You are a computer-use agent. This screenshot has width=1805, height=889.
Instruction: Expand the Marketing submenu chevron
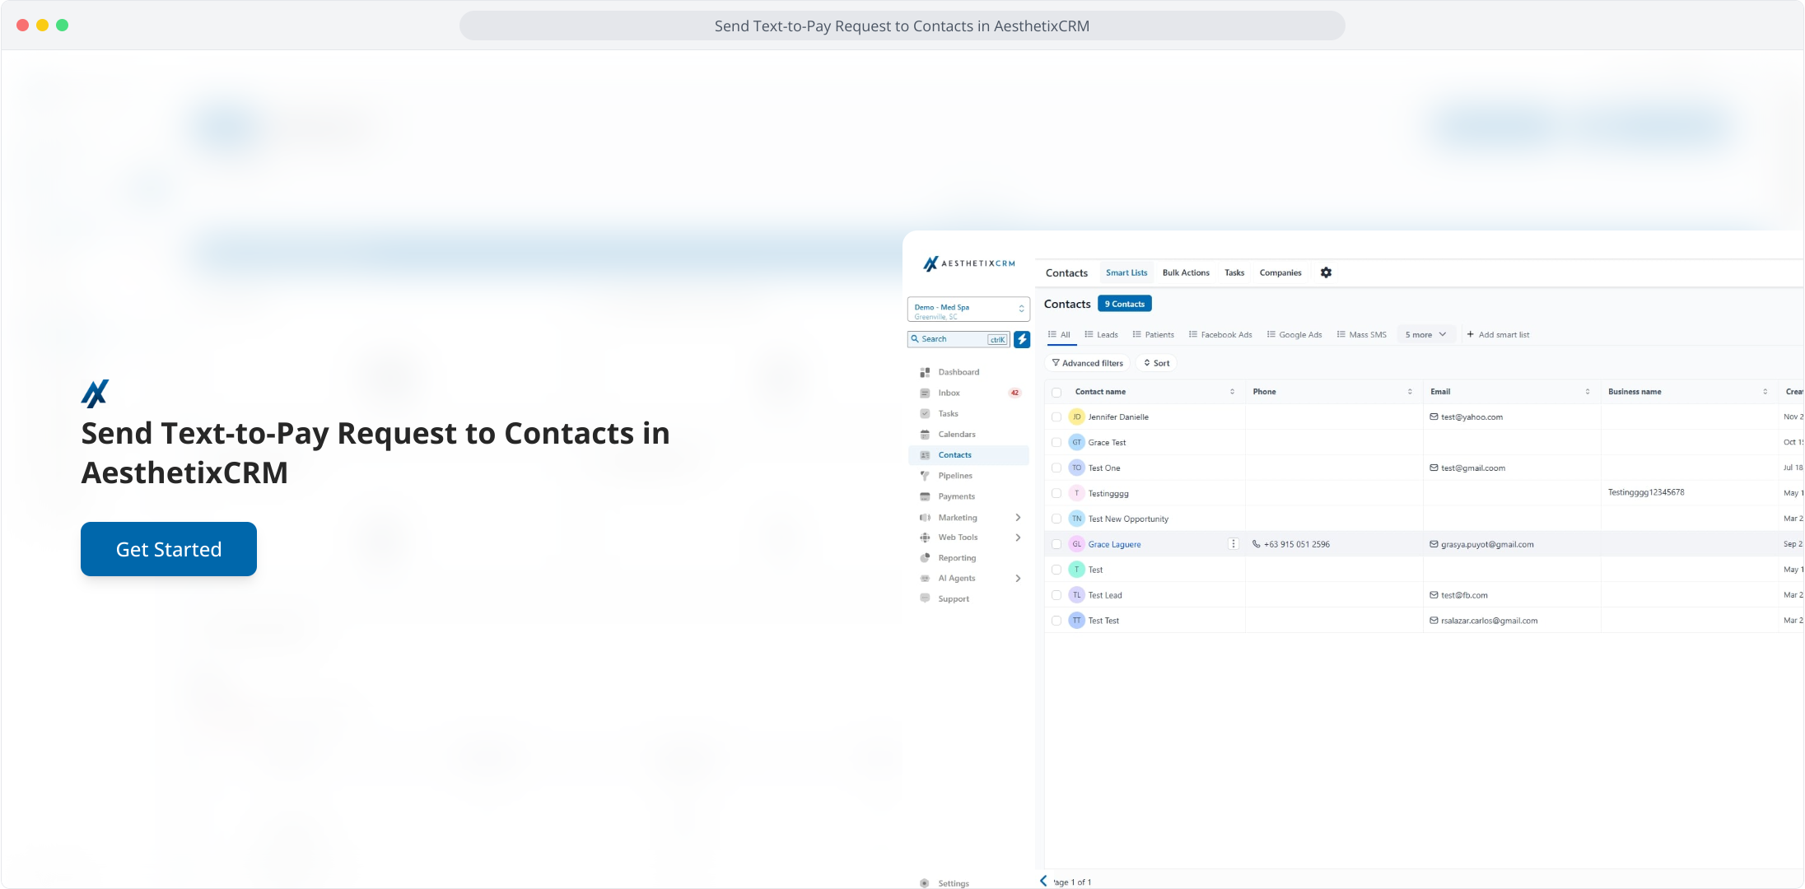pyautogui.click(x=1019, y=518)
